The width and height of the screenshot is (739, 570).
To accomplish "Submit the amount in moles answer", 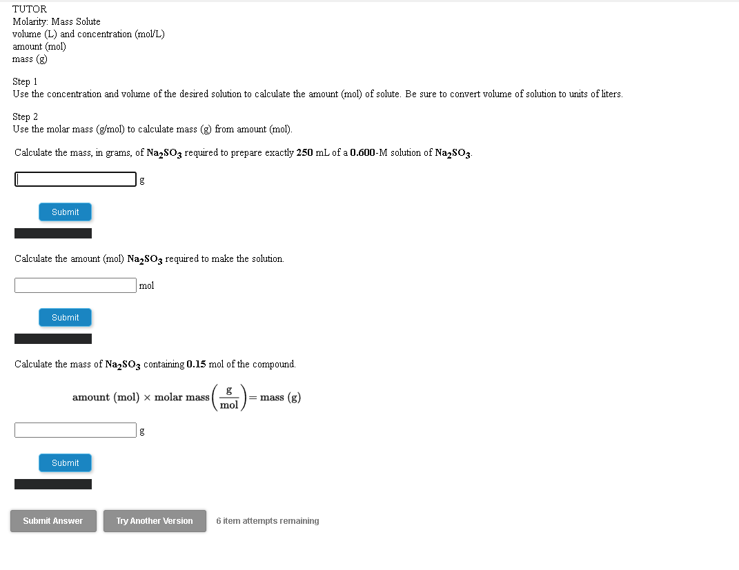I will point(65,317).
